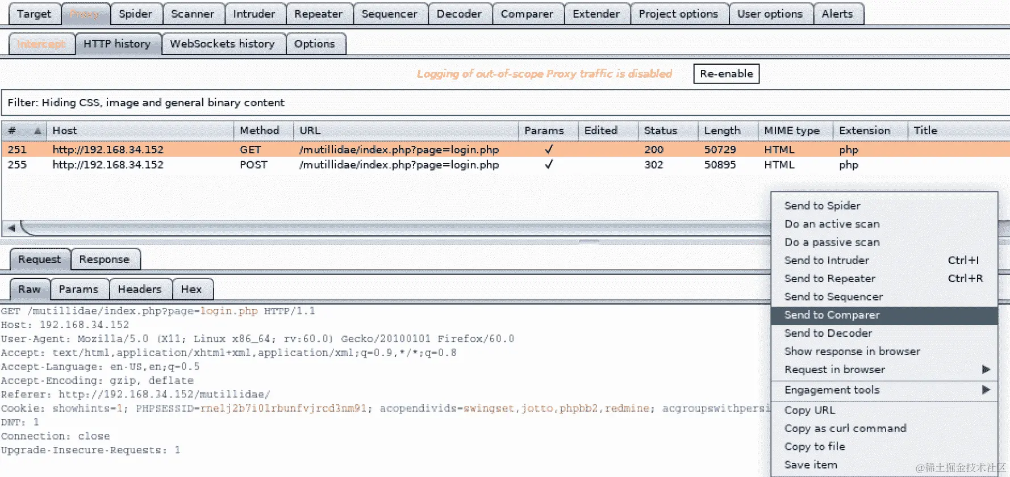Sort by Params column header
The image size is (1010, 477).
548,131
